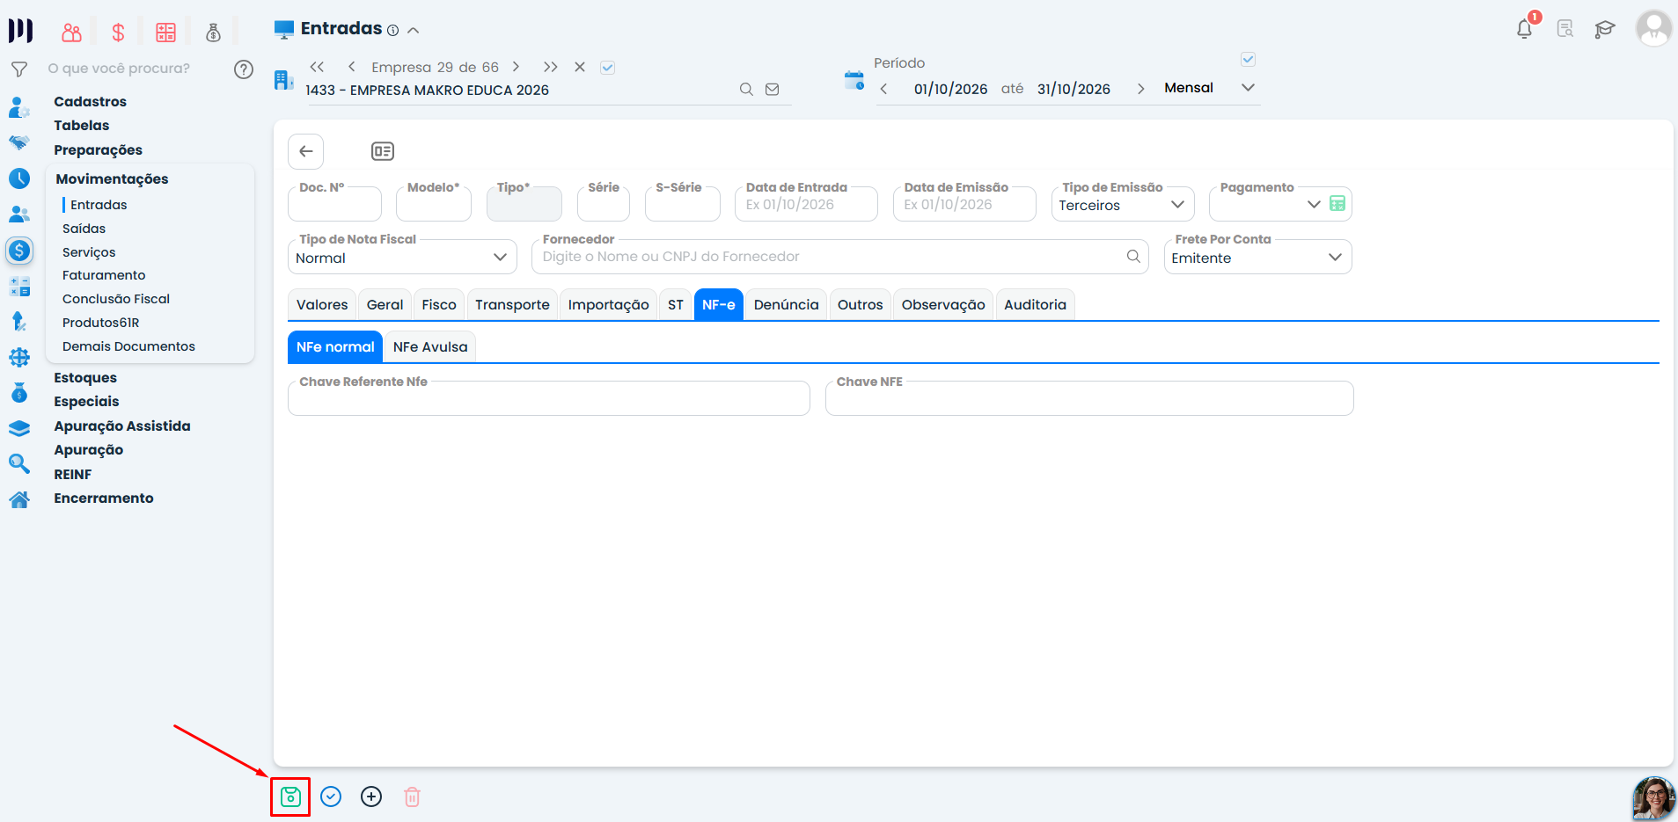Click the blue checkmark confirm icon
Viewport: 1678px width, 822px height.
pyautogui.click(x=331, y=797)
